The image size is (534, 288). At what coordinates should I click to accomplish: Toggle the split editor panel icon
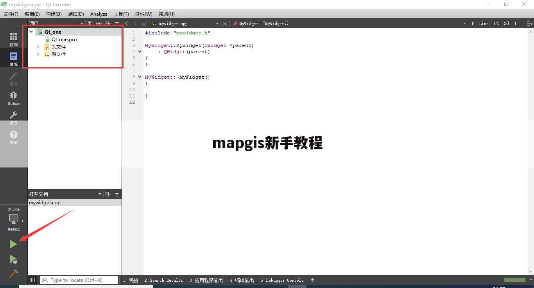tap(108, 24)
